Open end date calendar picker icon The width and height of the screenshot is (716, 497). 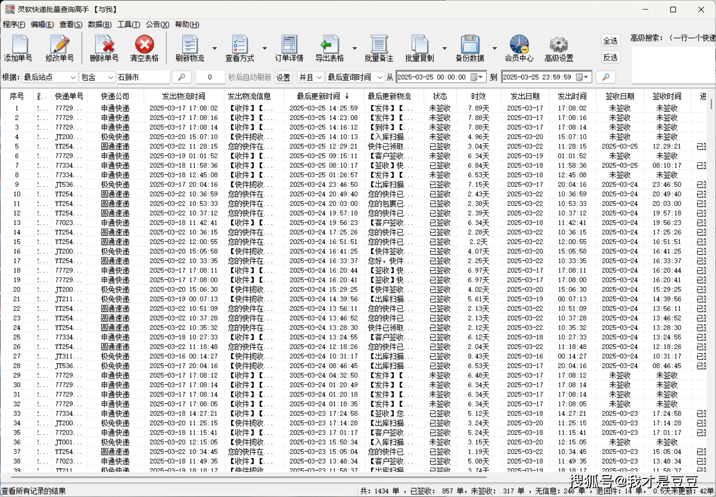582,77
